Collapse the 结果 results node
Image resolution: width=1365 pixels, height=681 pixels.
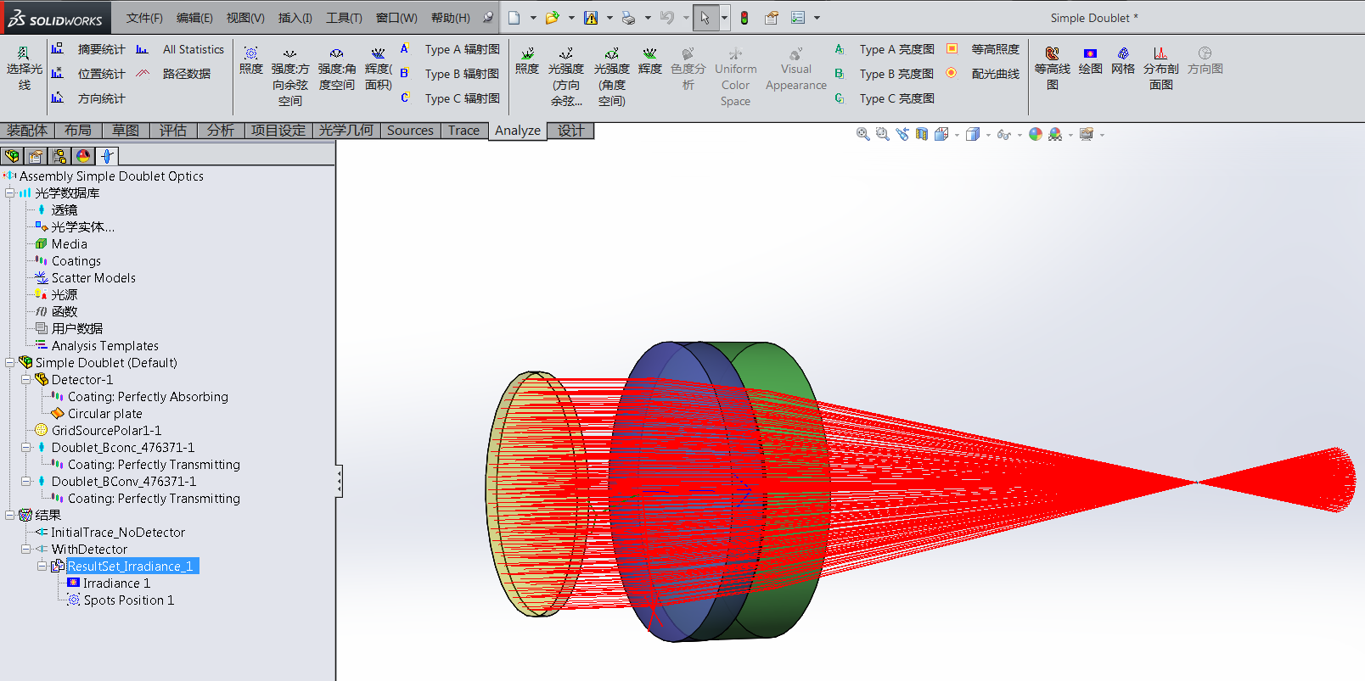coord(9,515)
